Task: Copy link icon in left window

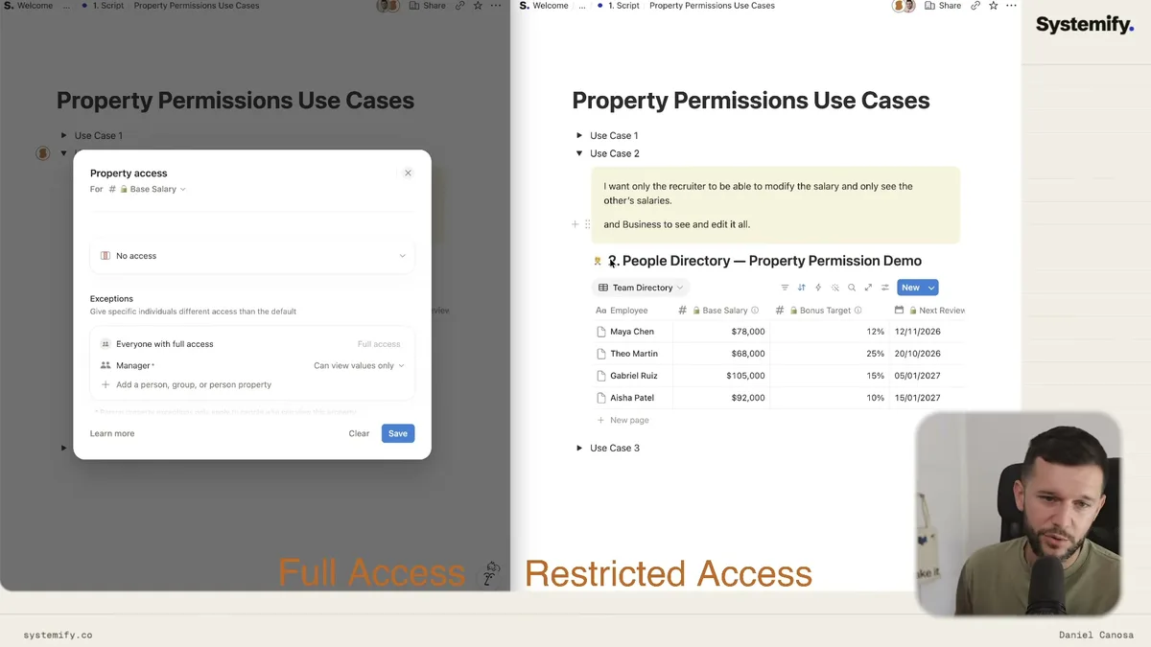Action: tap(460, 6)
